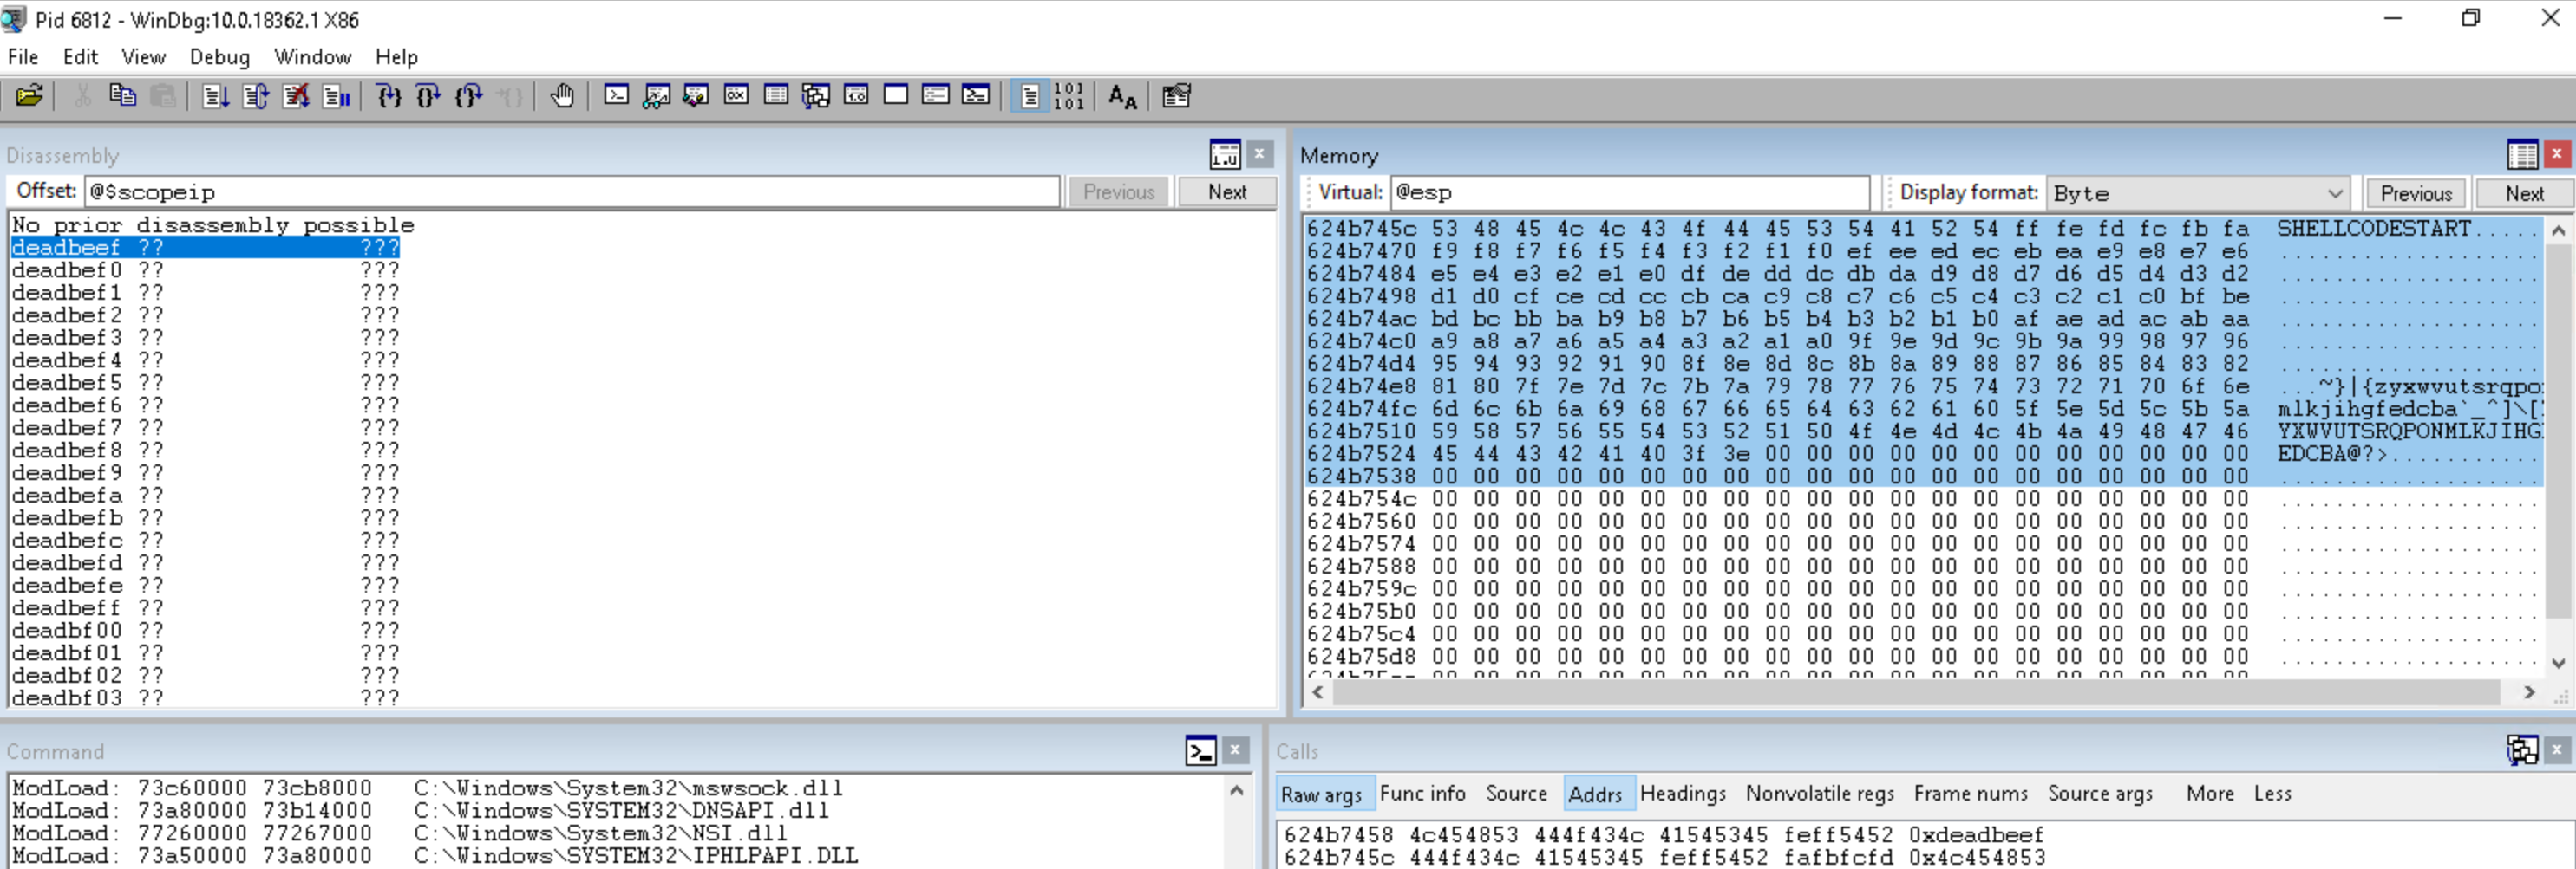Click the Calls panel window-options icon

tap(2522, 750)
